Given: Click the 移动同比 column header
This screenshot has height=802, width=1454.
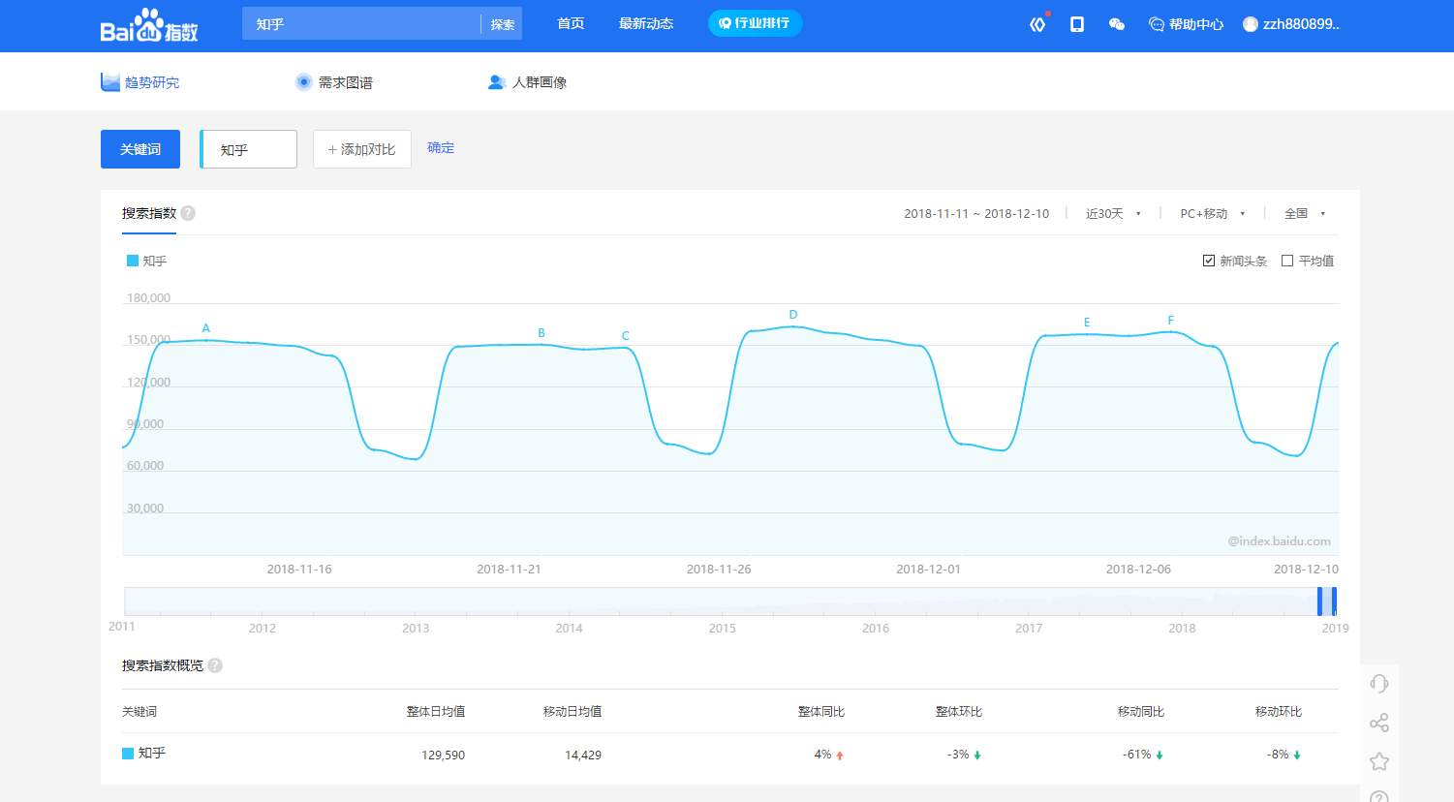Looking at the screenshot, I should click(x=1141, y=712).
